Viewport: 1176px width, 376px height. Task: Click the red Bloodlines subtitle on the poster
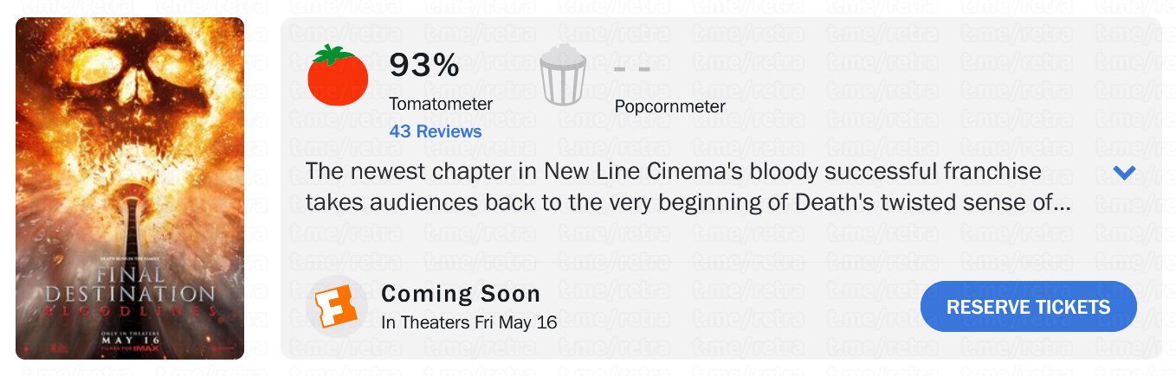point(129,311)
